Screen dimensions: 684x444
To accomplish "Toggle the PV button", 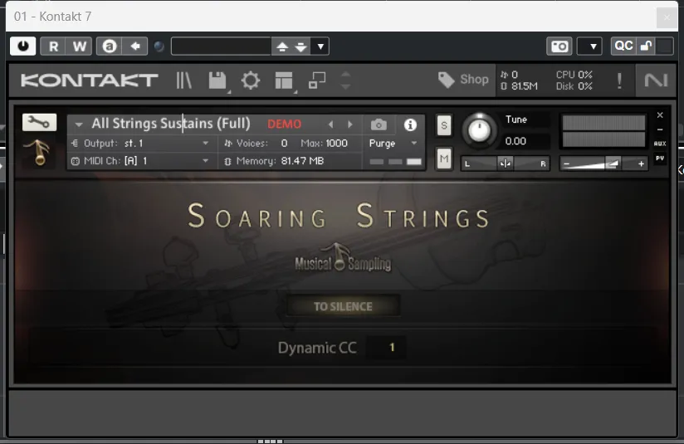I will tap(660, 159).
